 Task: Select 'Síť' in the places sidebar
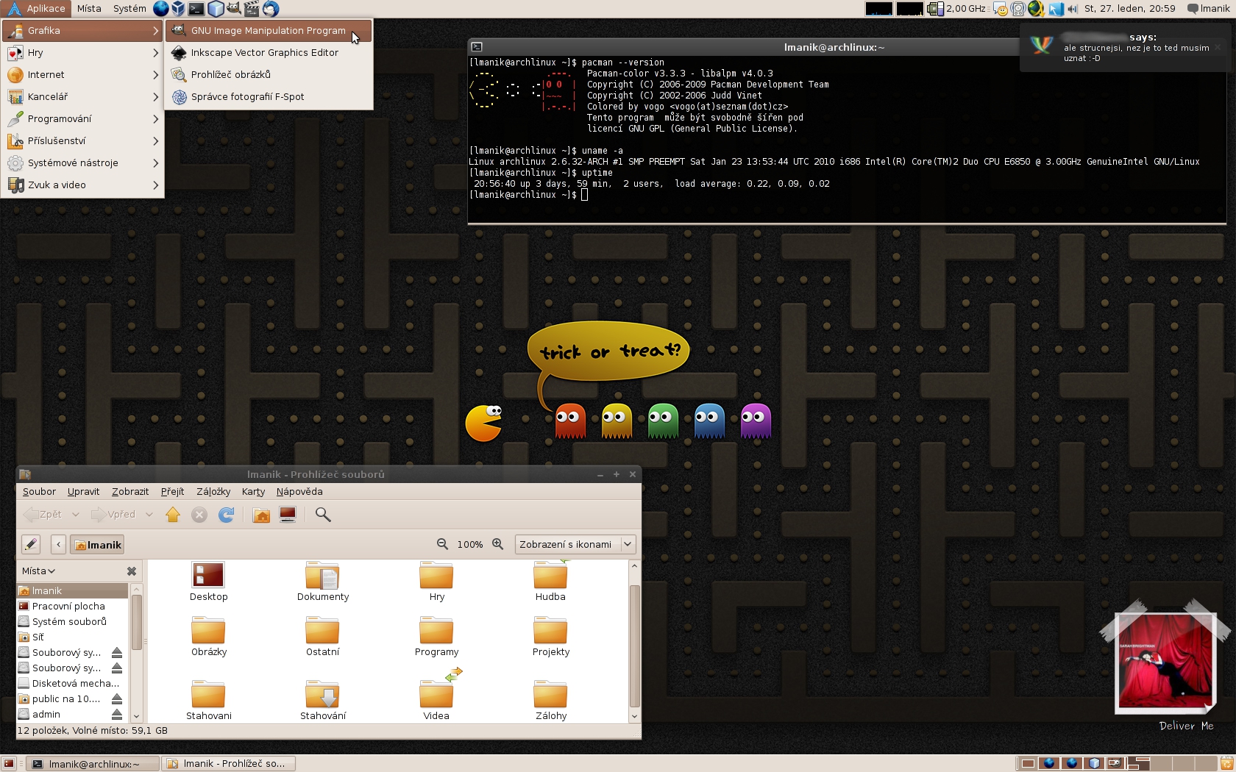72,637
